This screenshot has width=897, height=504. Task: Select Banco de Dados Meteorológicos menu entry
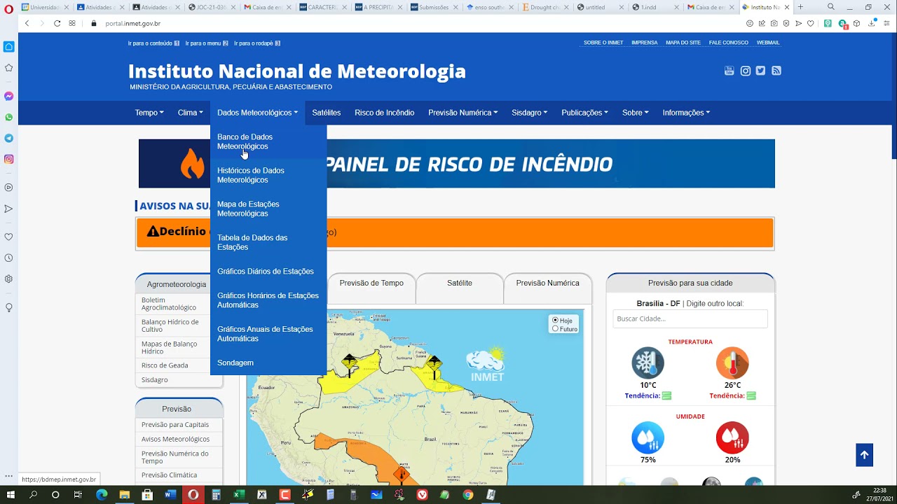[x=268, y=141]
